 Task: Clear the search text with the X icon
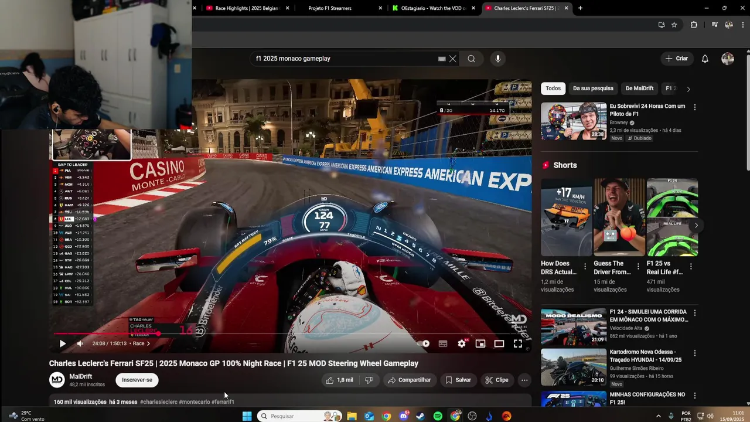point(452,59)
